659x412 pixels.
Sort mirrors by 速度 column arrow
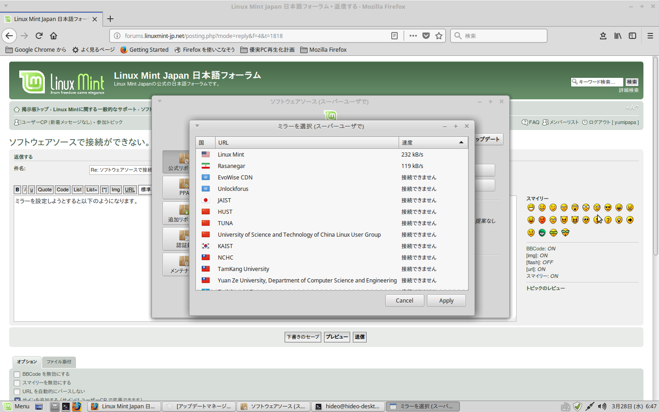pyautogui.click(x=461, y=143)
